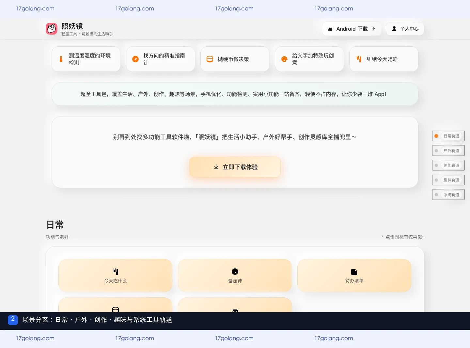Select the orange dot beside 日常轨道
Image resolution: width=470 pixels, height=348 pixels.
point(436,136)
